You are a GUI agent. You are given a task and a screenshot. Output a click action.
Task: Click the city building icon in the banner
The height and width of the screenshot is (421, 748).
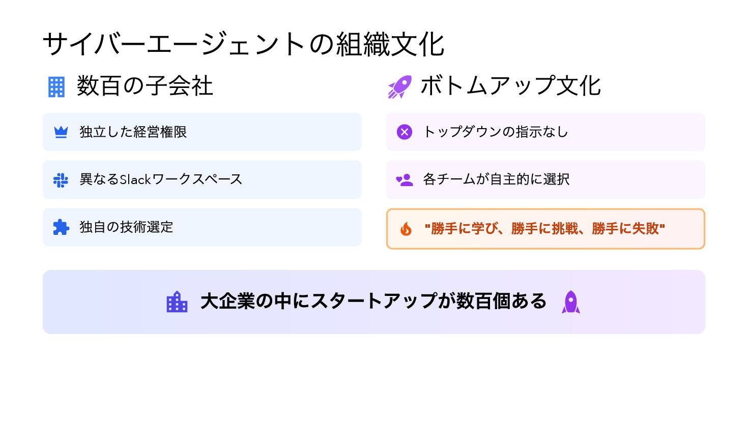tap(177, 302)
